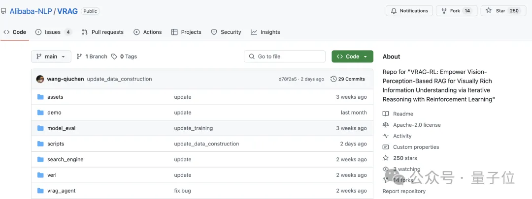532x199 pixels.
Task: Switch to the Issues tab
Action: pyautogui.click(x=53, y=32)
